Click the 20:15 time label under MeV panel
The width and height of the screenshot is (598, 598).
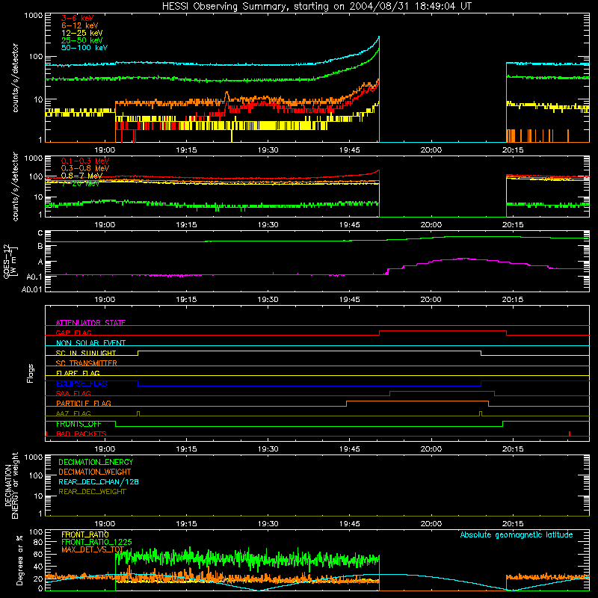(513, 225)
